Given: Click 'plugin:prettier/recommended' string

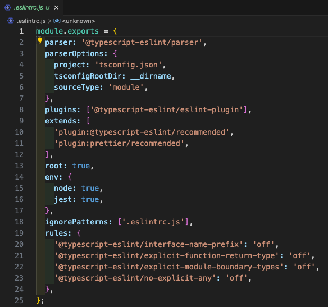Looking at the screenshot, I should [119, 143].
